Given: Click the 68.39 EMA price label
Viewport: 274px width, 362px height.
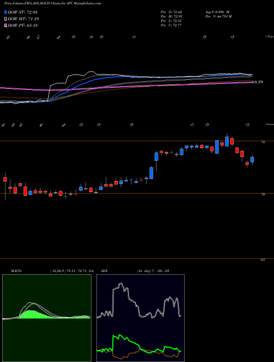Looking at the screenshot, I should point(258,82).
